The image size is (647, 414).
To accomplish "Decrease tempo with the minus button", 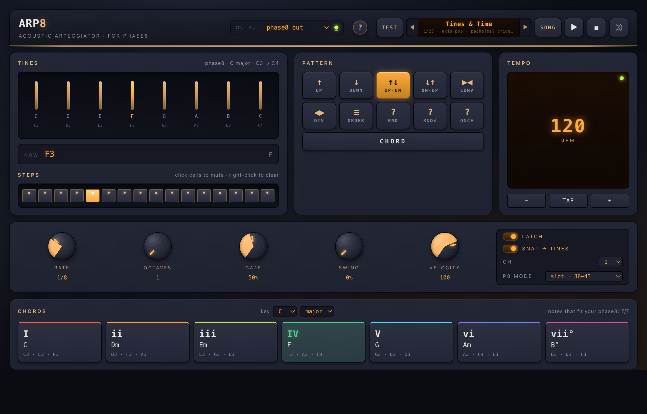I will pyautogui.click(x=526, y=200).
